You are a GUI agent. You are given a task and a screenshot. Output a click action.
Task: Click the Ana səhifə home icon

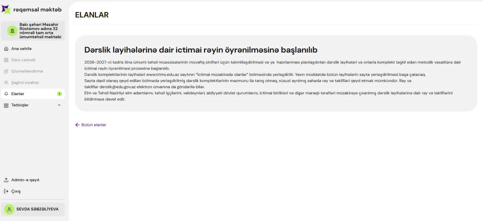click(6, 49)
